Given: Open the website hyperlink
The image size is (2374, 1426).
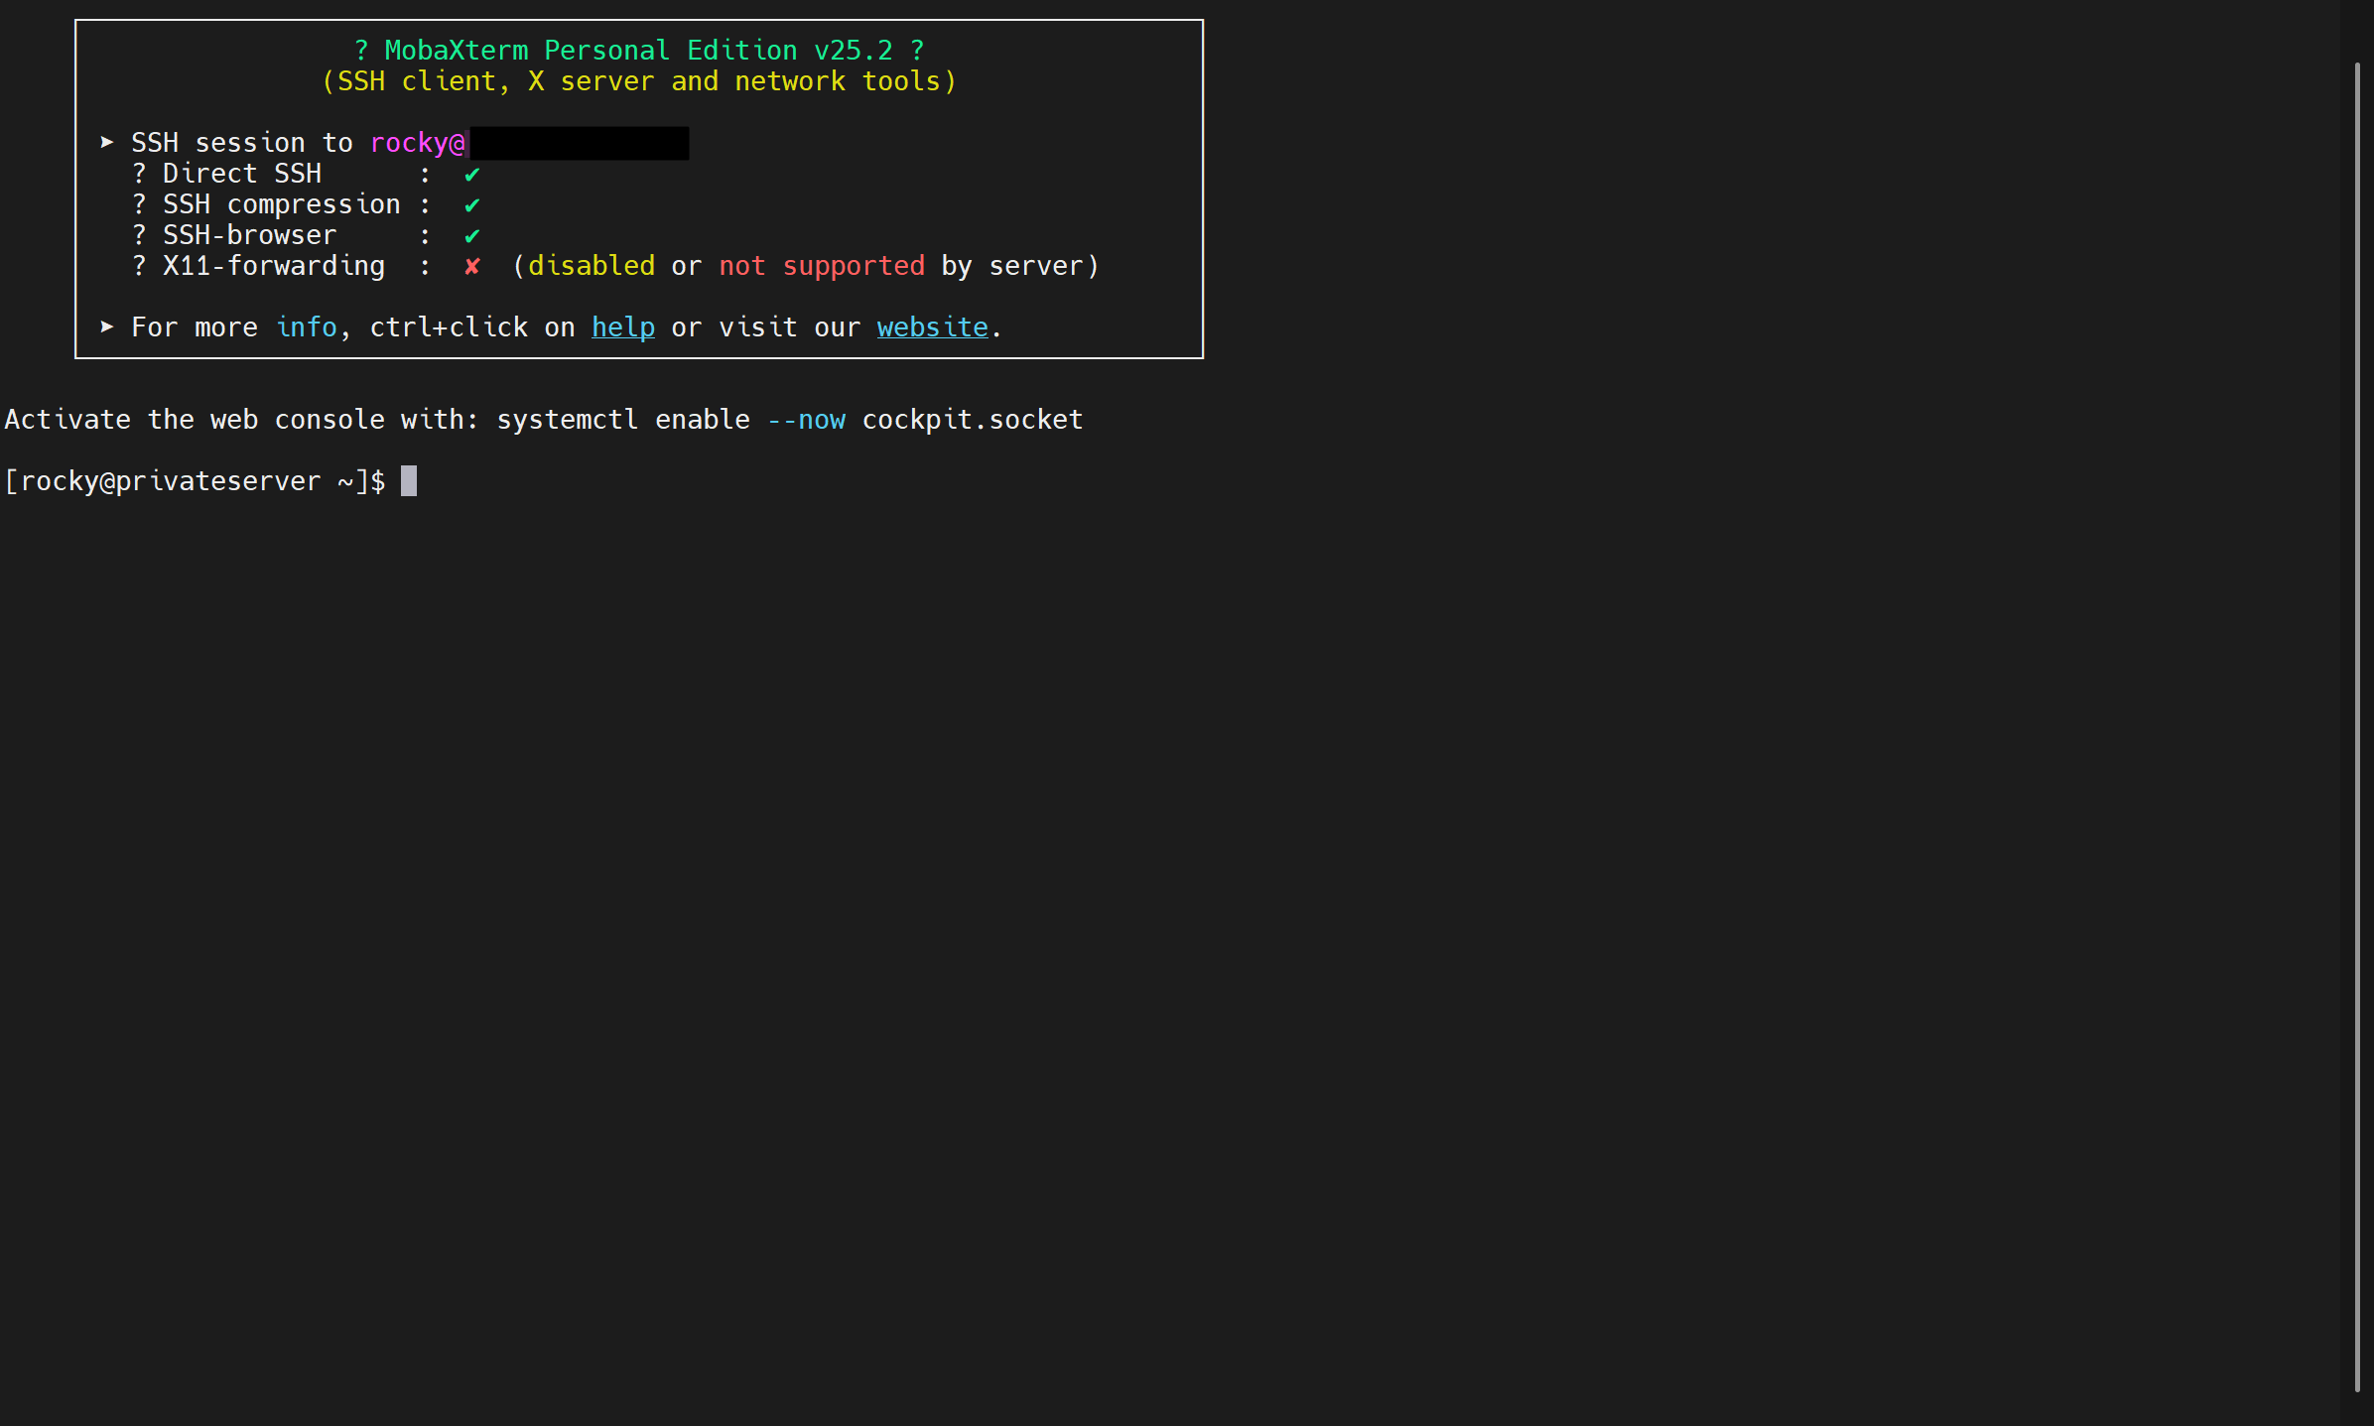Looking at the screenshot, I should (932, 327).
